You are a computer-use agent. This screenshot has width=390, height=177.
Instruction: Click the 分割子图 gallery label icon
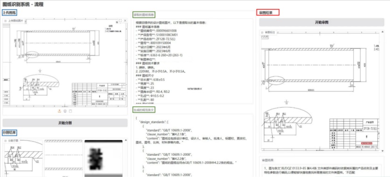point(6,141)
